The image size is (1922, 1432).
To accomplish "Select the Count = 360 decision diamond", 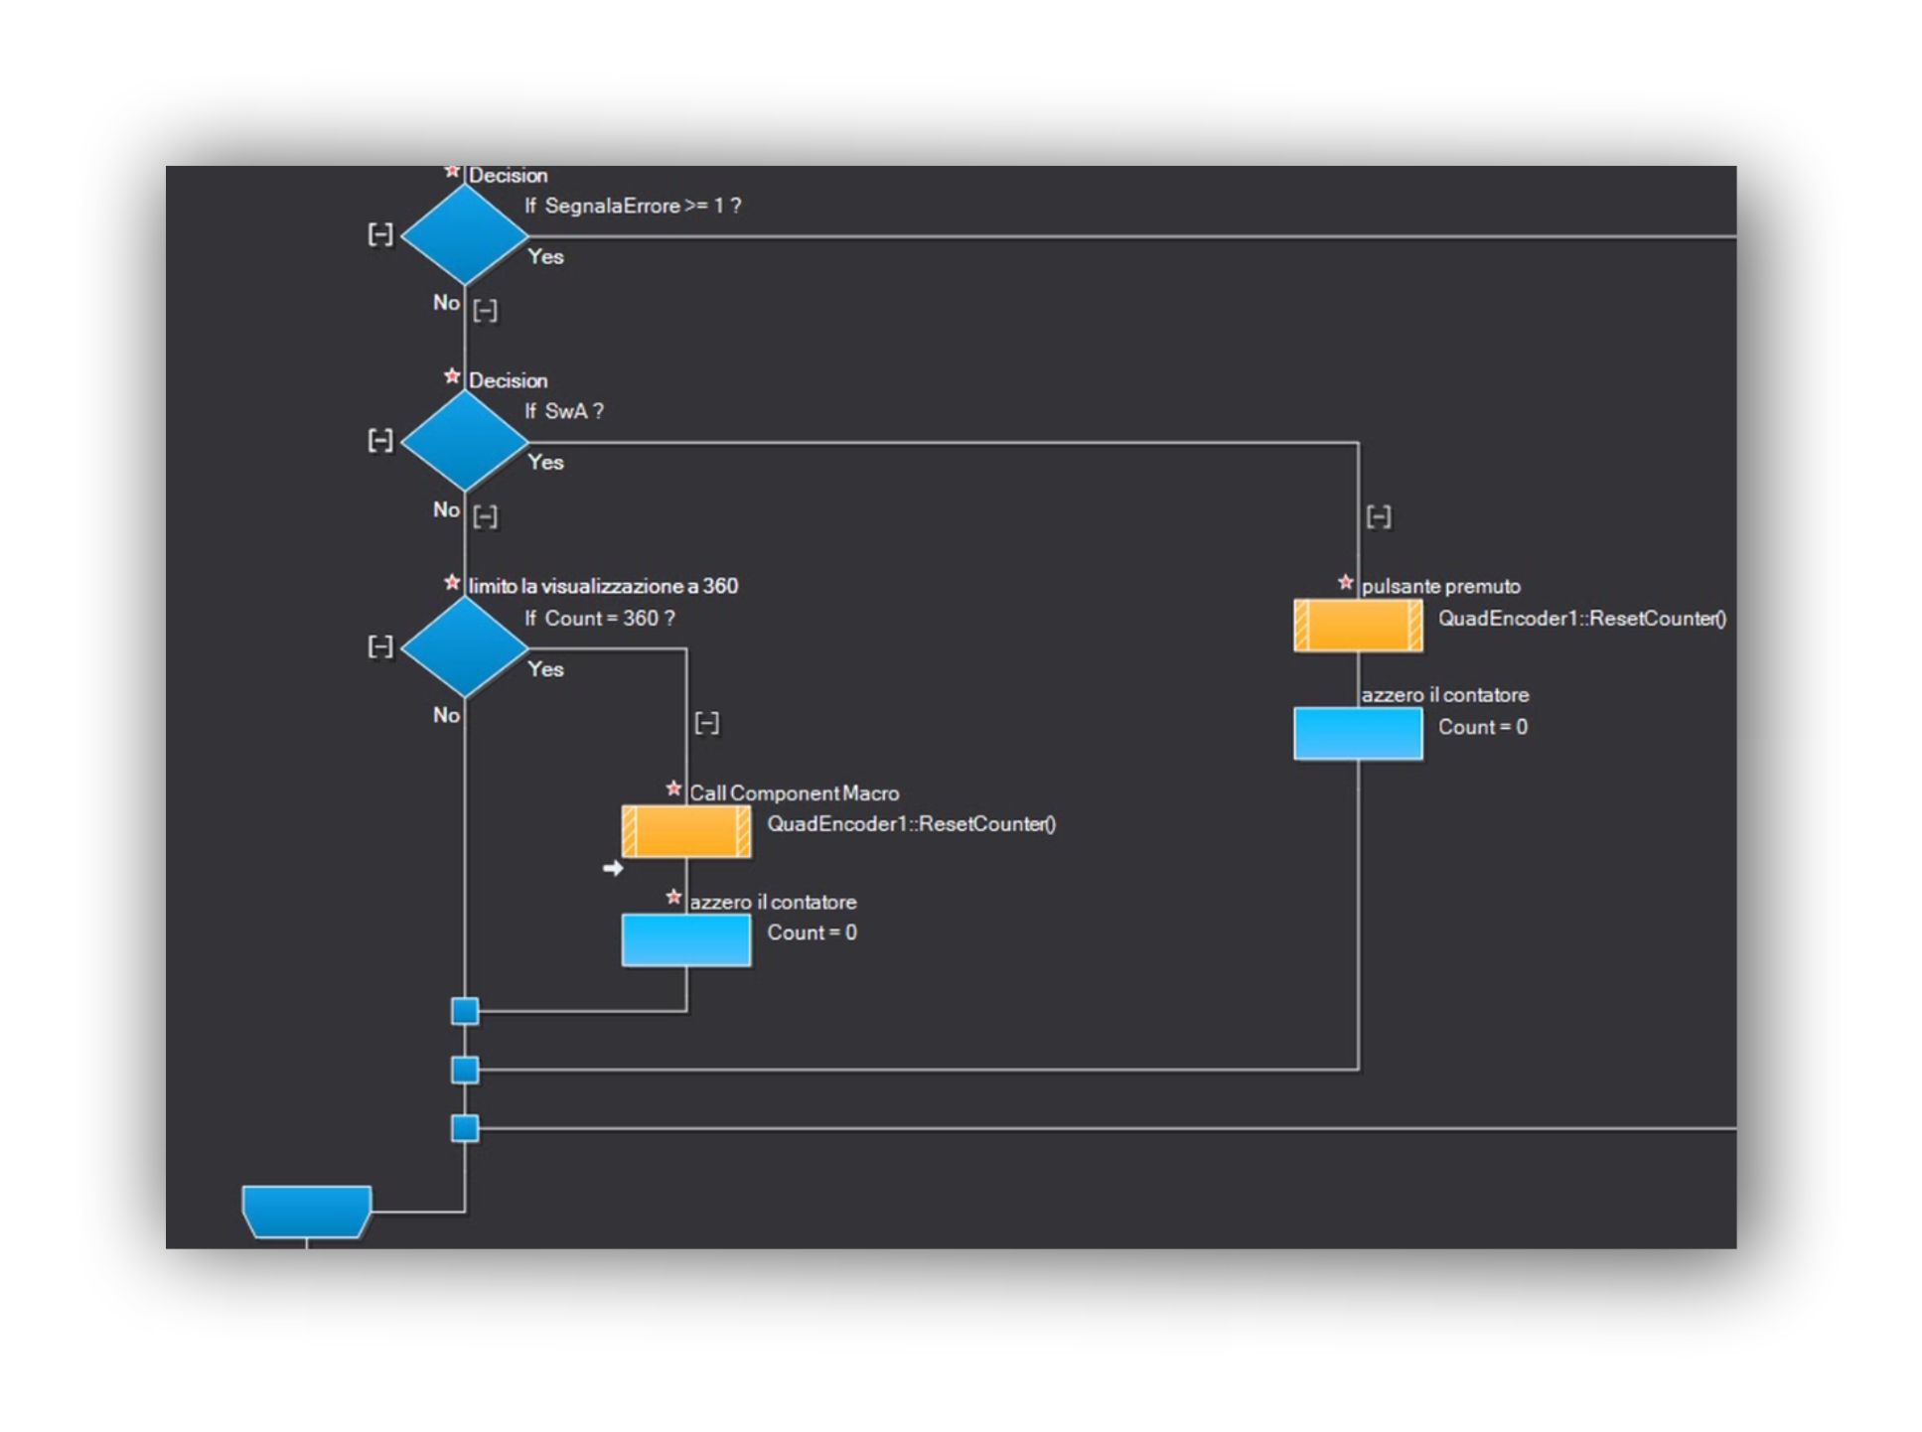I will tap(464, 647).
